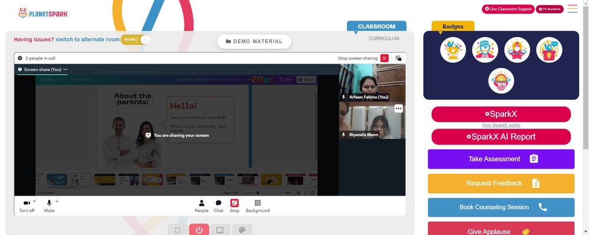
Task: Switch to the Classroom tab
Action: click(376, 26)
